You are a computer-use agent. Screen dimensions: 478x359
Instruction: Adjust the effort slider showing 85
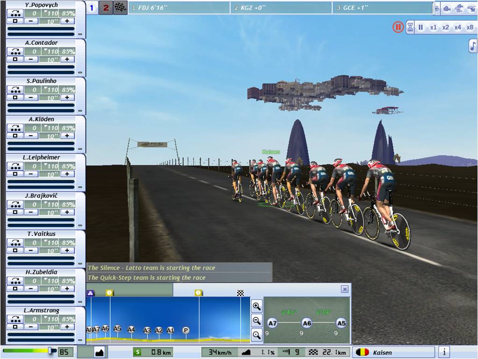pyautogui.click(x=51, y=351)
